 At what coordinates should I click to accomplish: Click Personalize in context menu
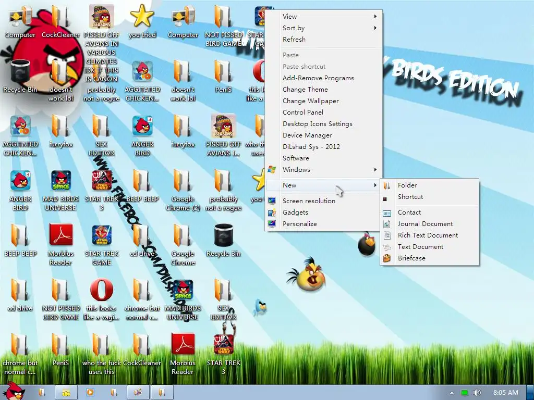[323, 224]
